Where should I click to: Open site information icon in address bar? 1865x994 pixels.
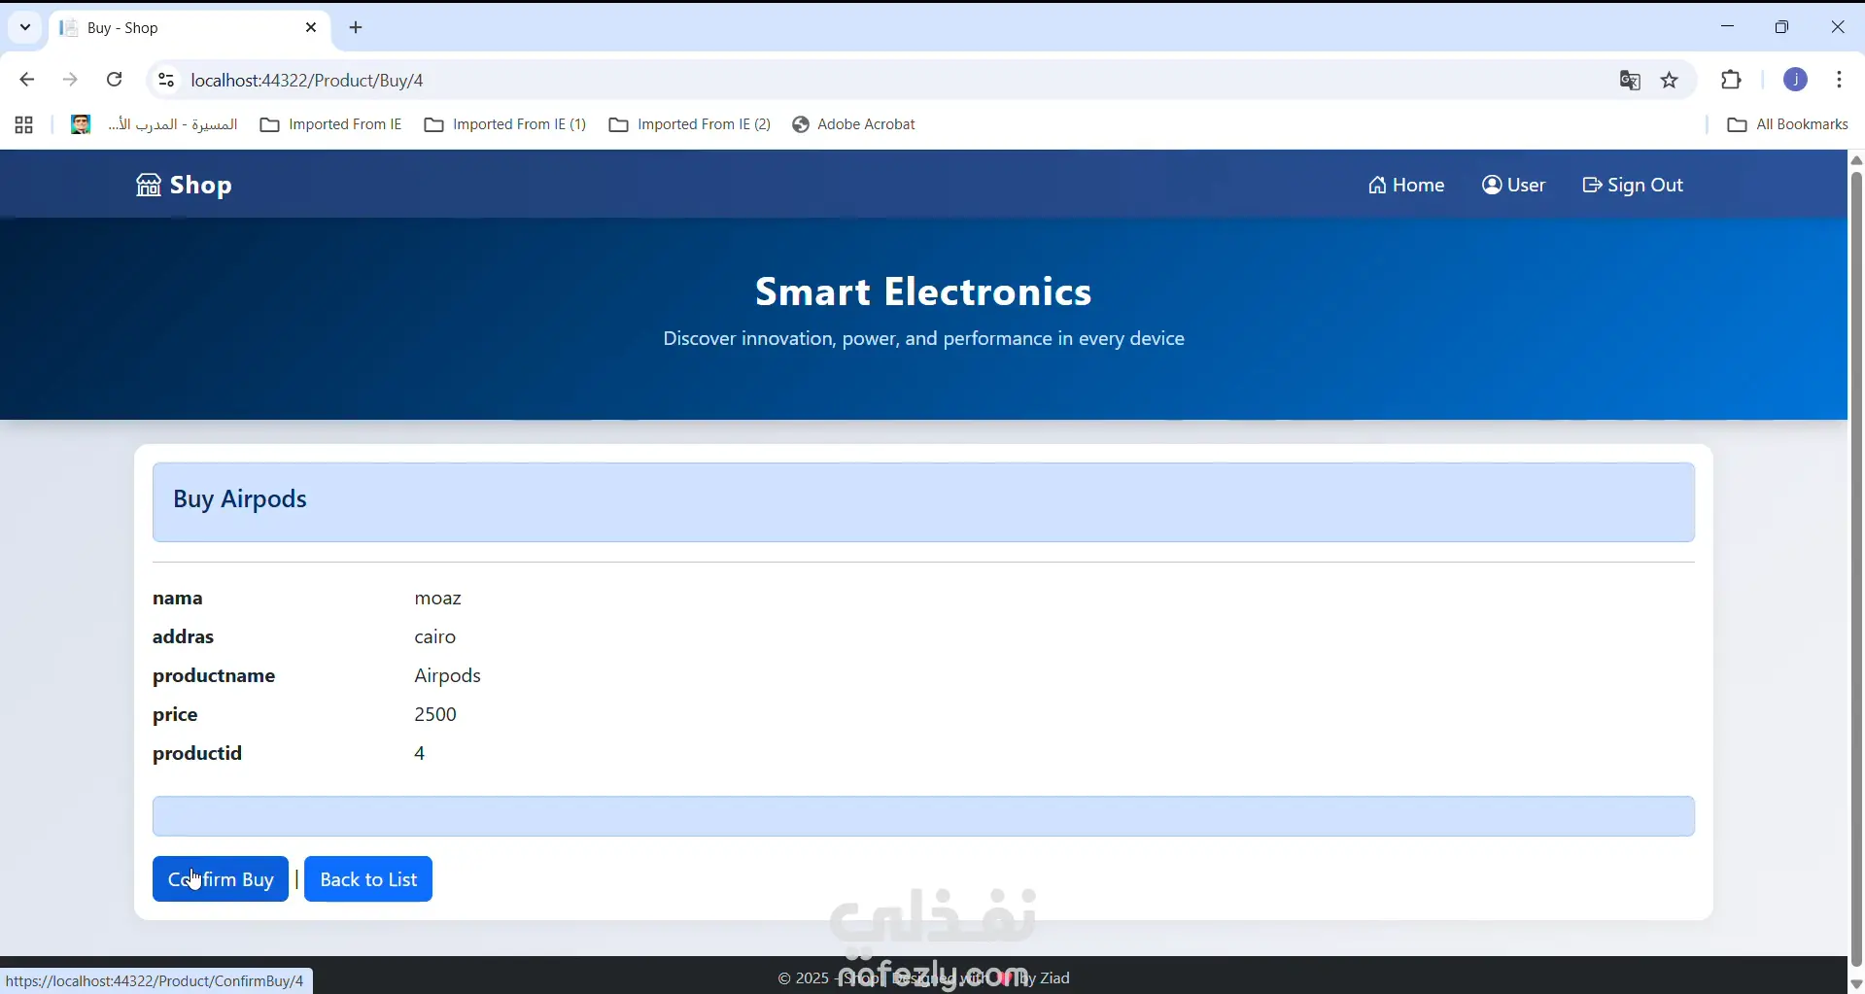(166, 80)
